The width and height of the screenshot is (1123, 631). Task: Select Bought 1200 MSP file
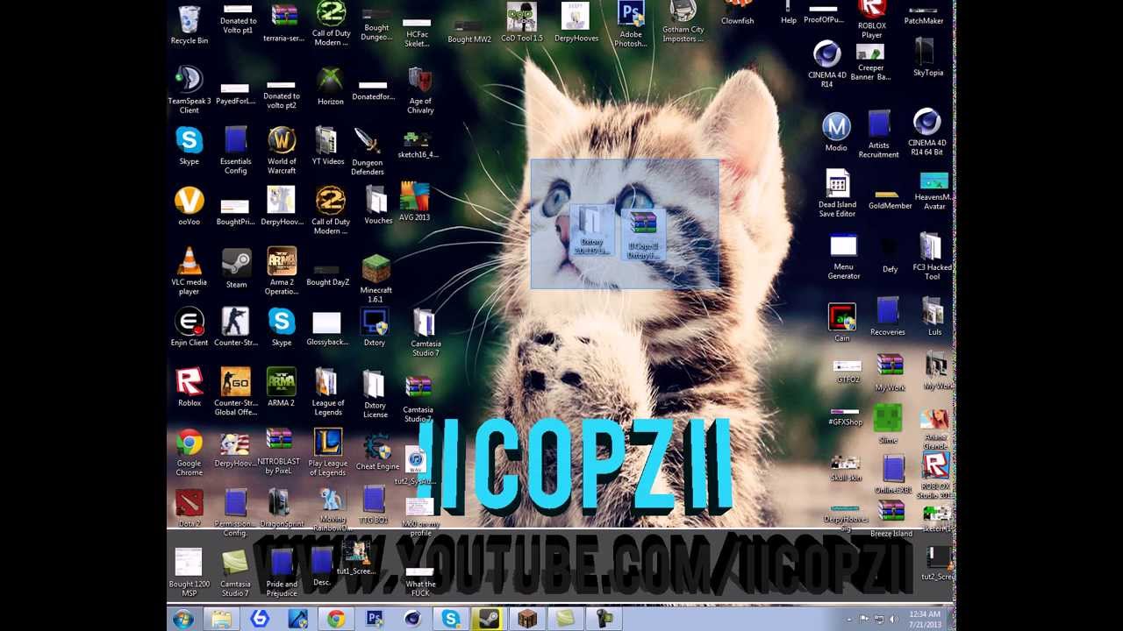tap(190, 573)
